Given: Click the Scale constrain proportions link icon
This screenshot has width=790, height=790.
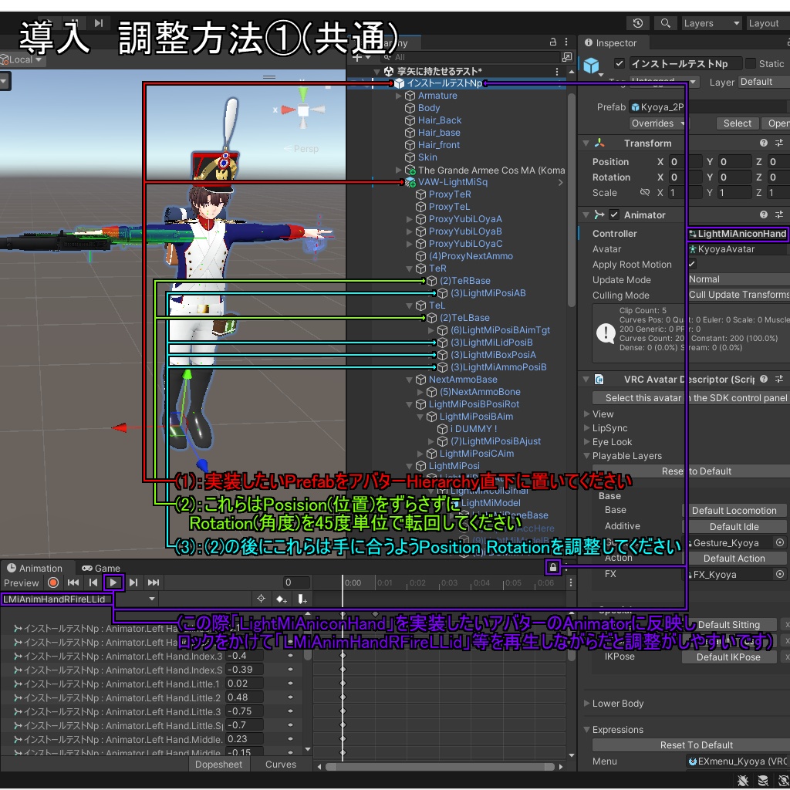Looking at the screenshot, I should point(644,192).
